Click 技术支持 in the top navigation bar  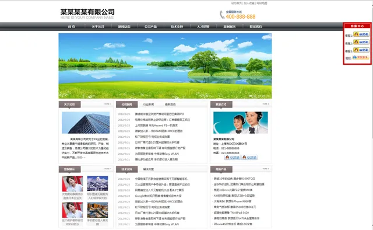point(177,26)
